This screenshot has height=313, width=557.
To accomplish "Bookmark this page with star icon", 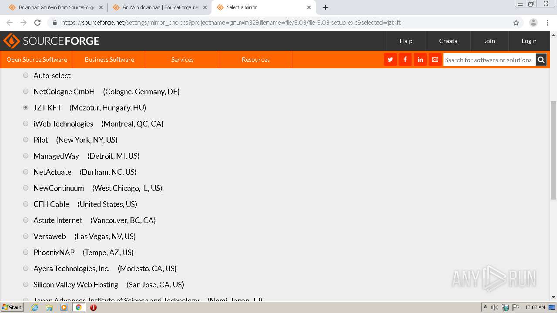I will pyautogui.click(x=516, y=23).
